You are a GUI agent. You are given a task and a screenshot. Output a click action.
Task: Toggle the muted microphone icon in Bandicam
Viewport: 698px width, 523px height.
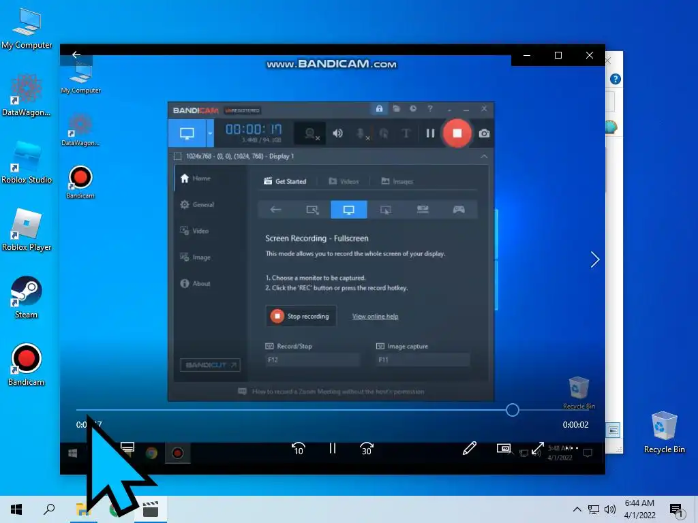[363, 133]
